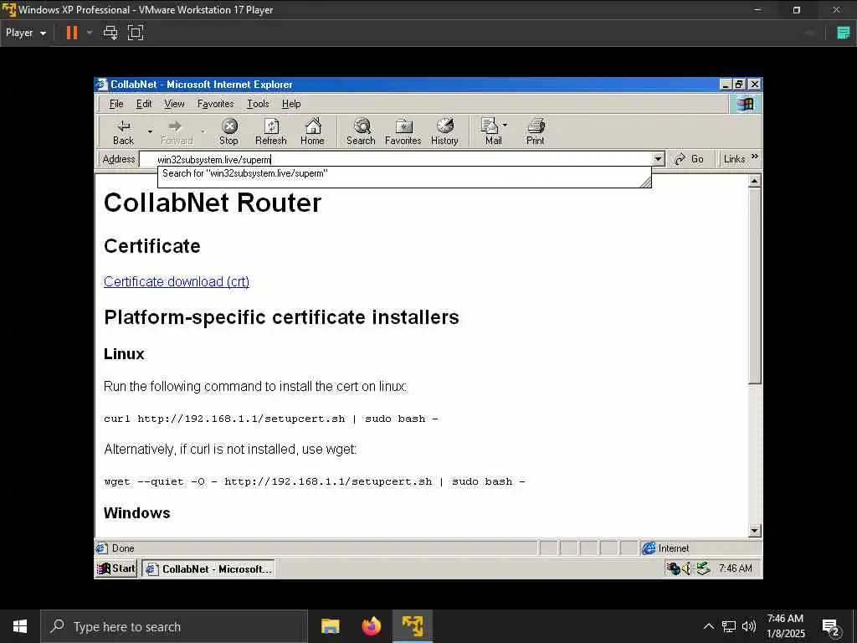Click the Windows XP Start button
The image size is (857, 643).
point(116,568)
